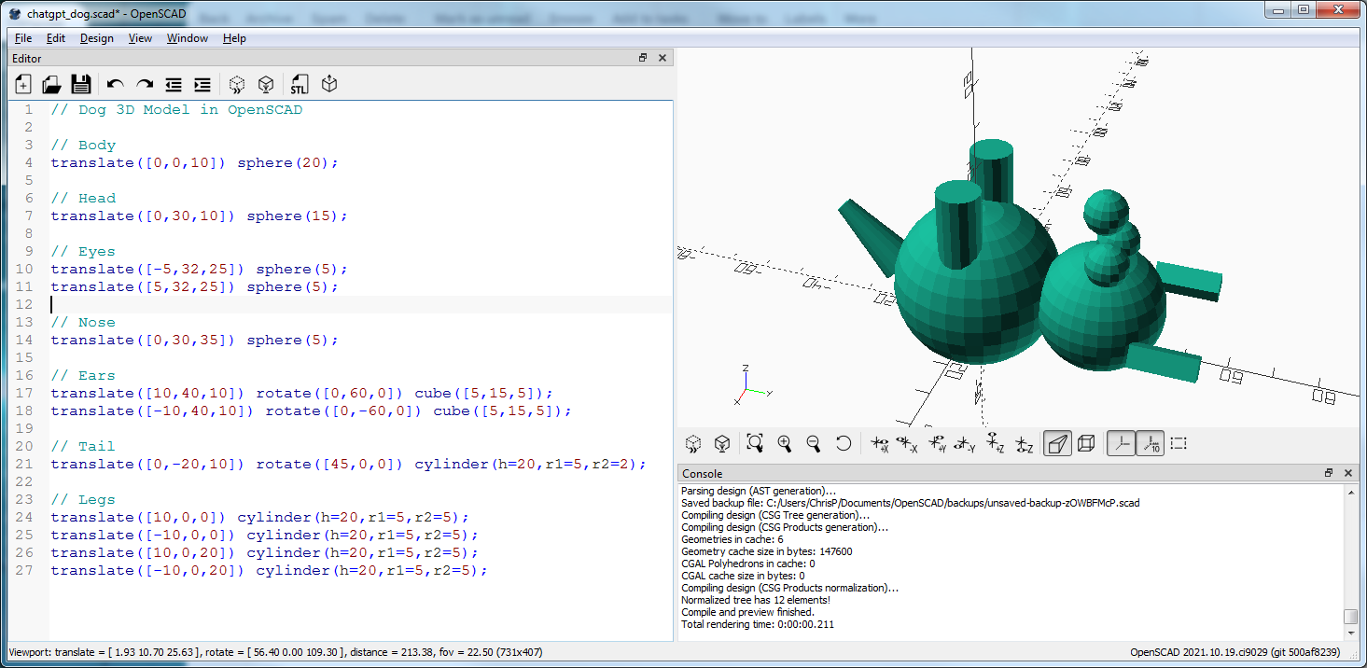Reset the 3D view
The width and height of the screenshot is (1367, 668).
point(843,444)
